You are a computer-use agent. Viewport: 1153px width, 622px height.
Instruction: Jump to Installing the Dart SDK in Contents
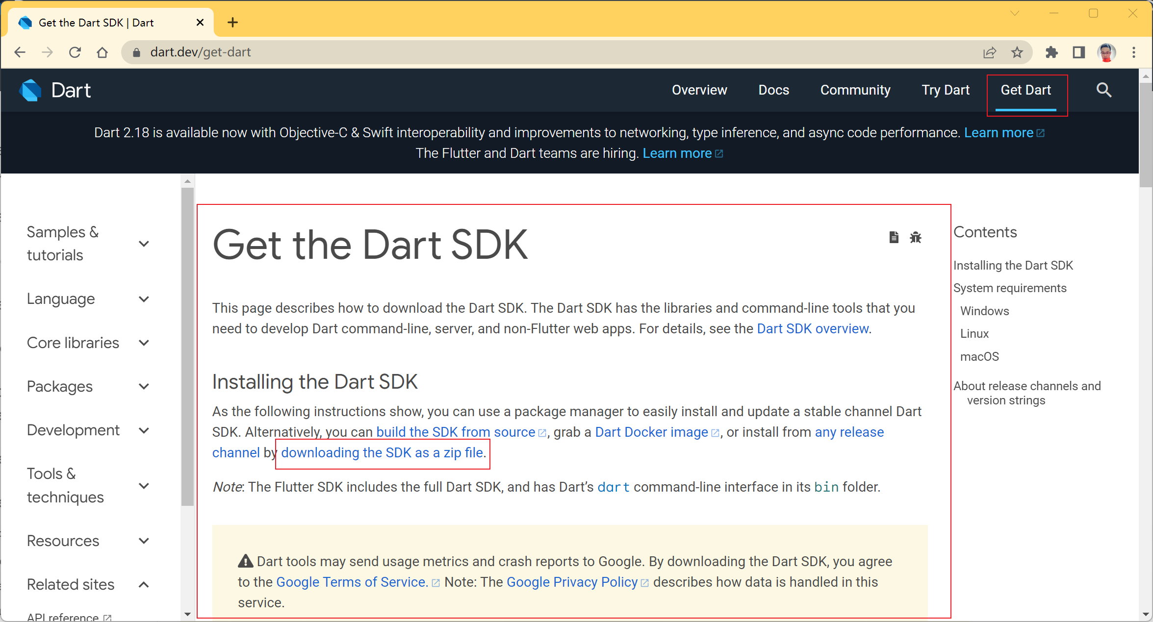1013,265
